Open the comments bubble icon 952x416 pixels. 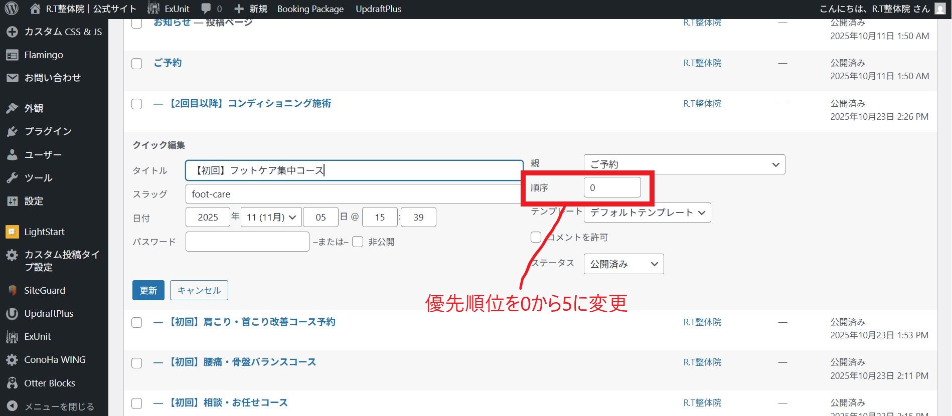[206, 9]
